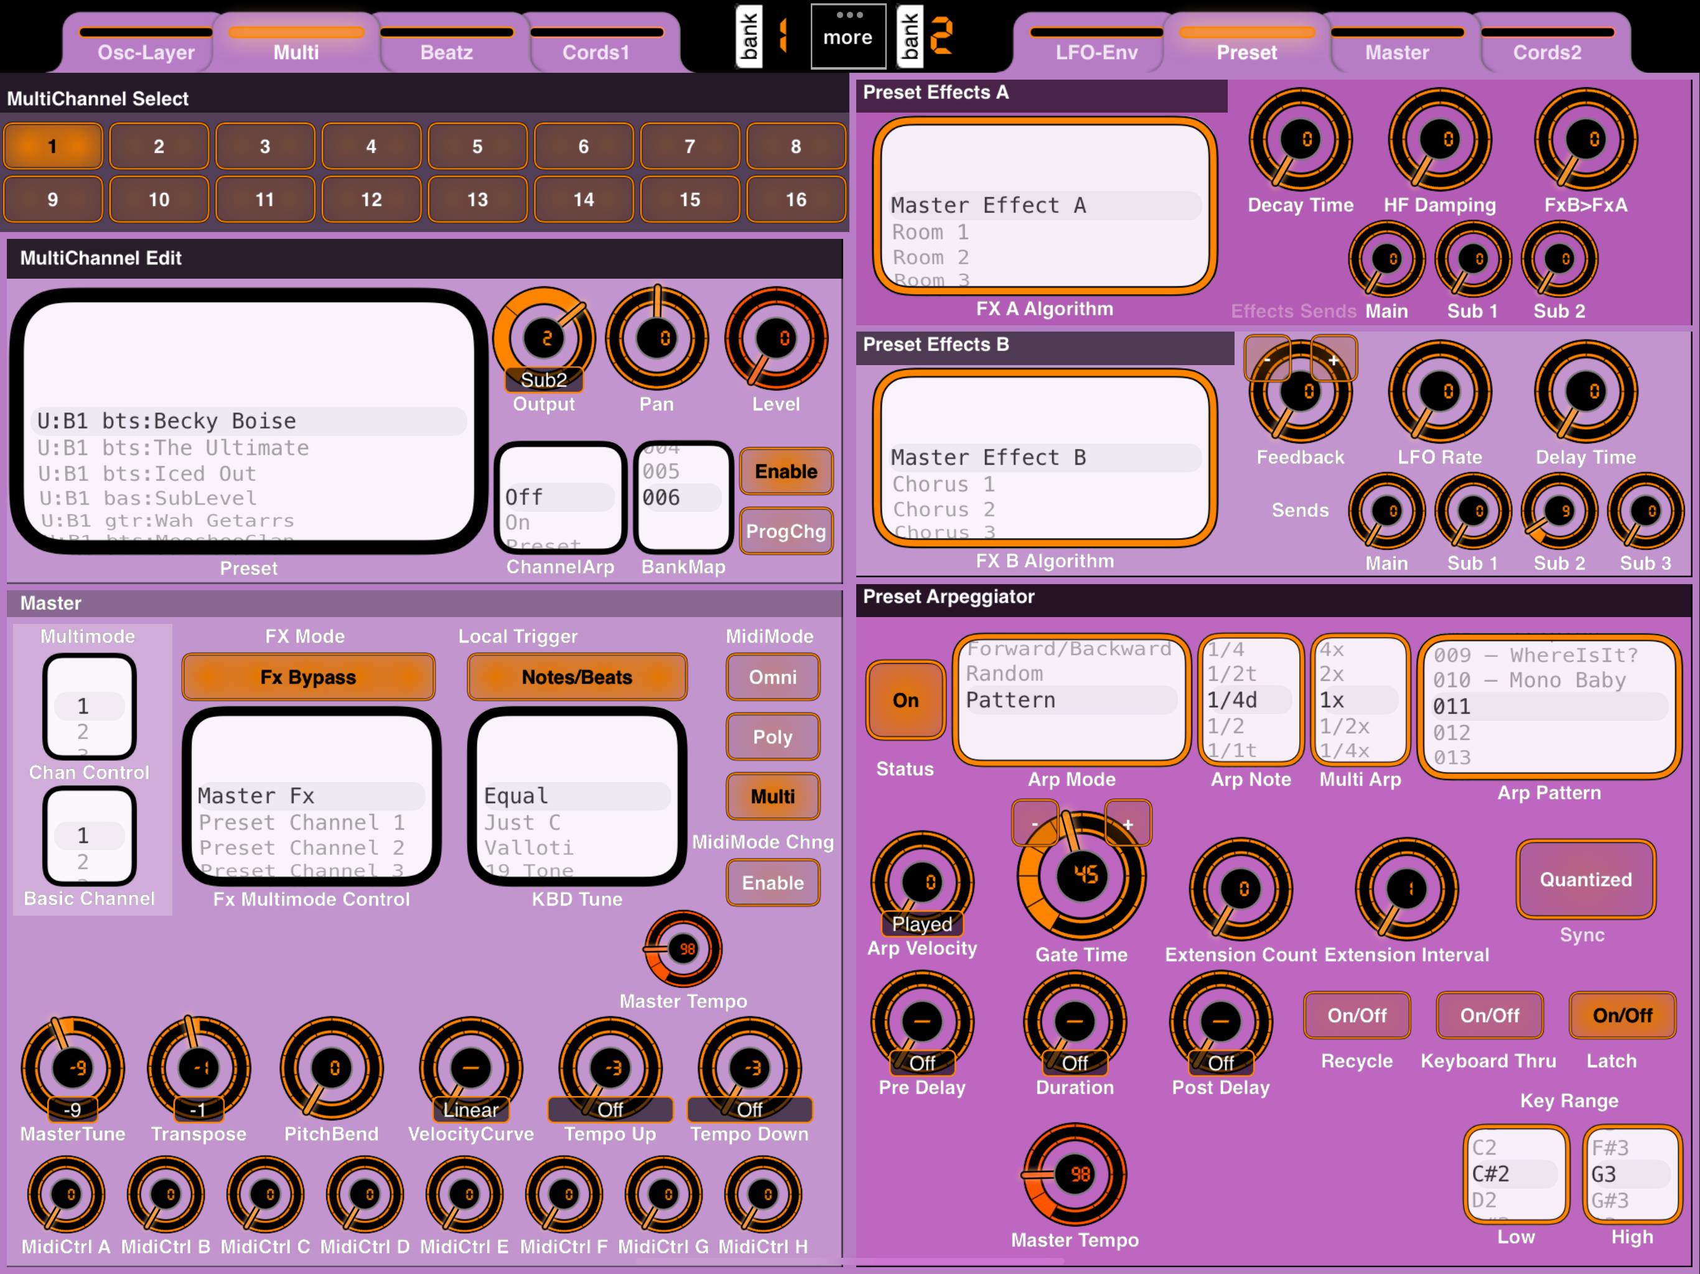This screenshot has height=1274, width=1700.
Task: Click the more button
Action: click(849, 36)
